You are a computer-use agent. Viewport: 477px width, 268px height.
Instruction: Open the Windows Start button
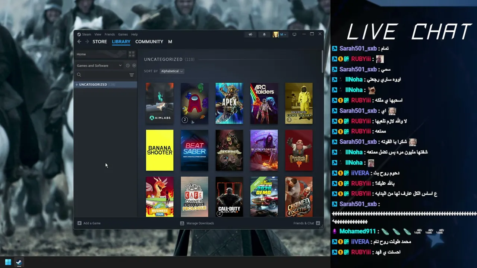pyautogui.click(x=8, y=262)
